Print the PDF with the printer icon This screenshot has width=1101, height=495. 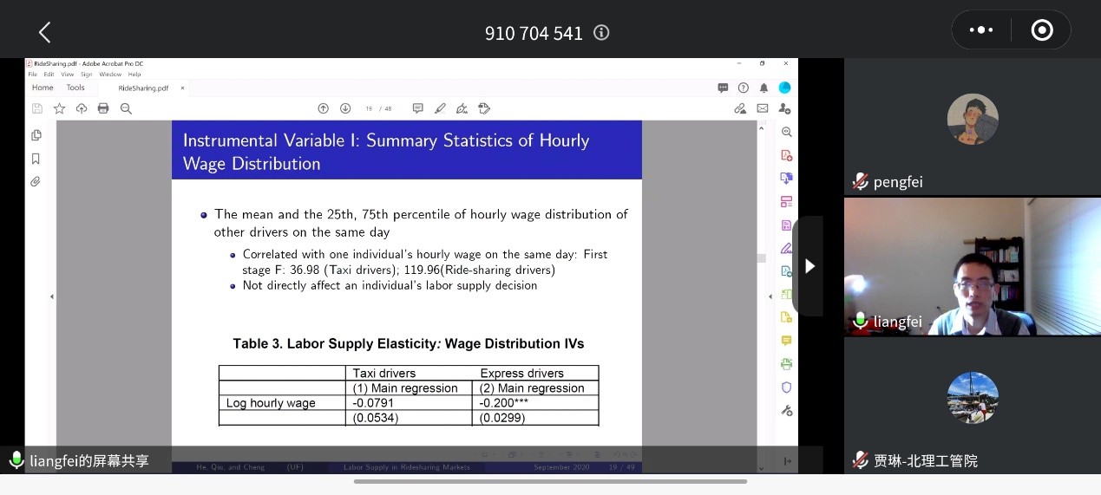click(103, 108)
